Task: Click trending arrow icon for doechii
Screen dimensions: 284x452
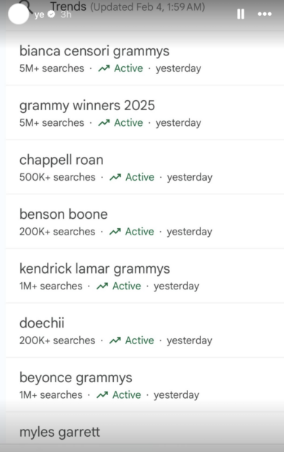Action: [115, 340]
